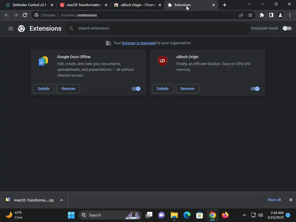Viewport: 296px width, 222px height.
Task: Open File Explorer from the taskbar
Action: point(174,215)
